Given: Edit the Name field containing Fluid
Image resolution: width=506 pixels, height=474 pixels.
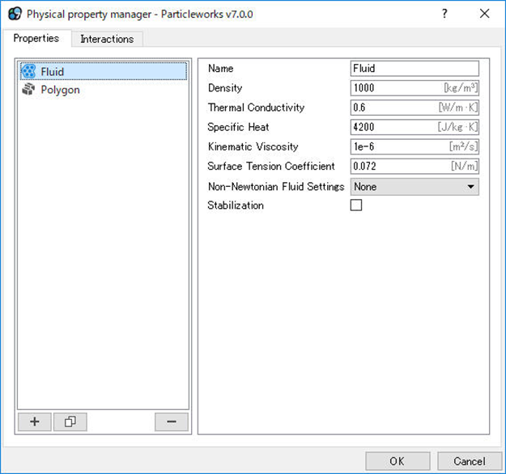Looking at the screenshot, I should tap(415, 69).
